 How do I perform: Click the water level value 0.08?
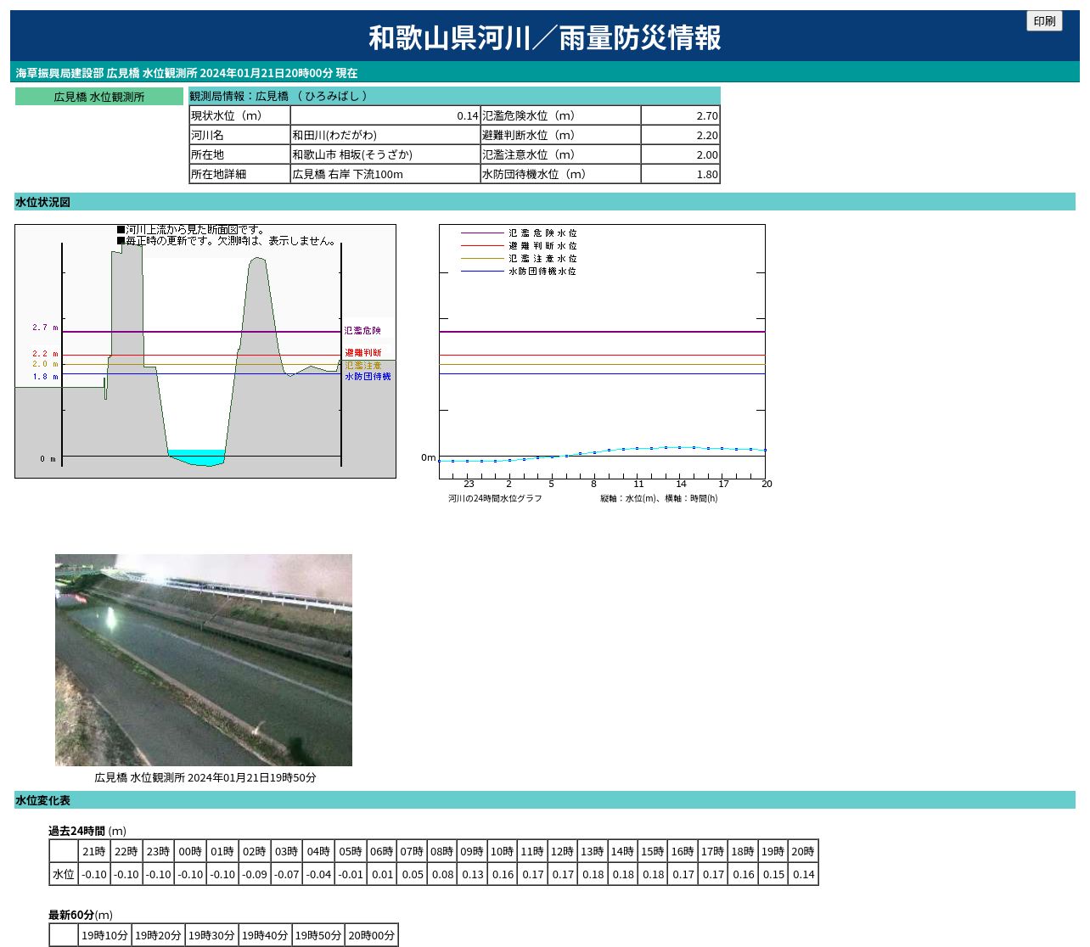click(x=442, y=874)
